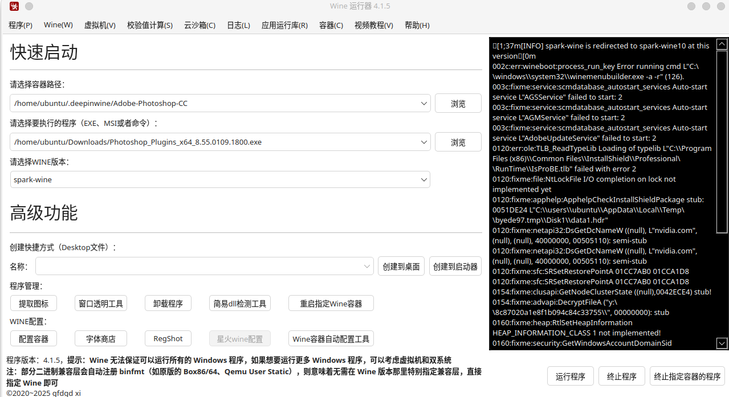
Task: Click log panel scroll-down arrow
Action: (722, 343)
